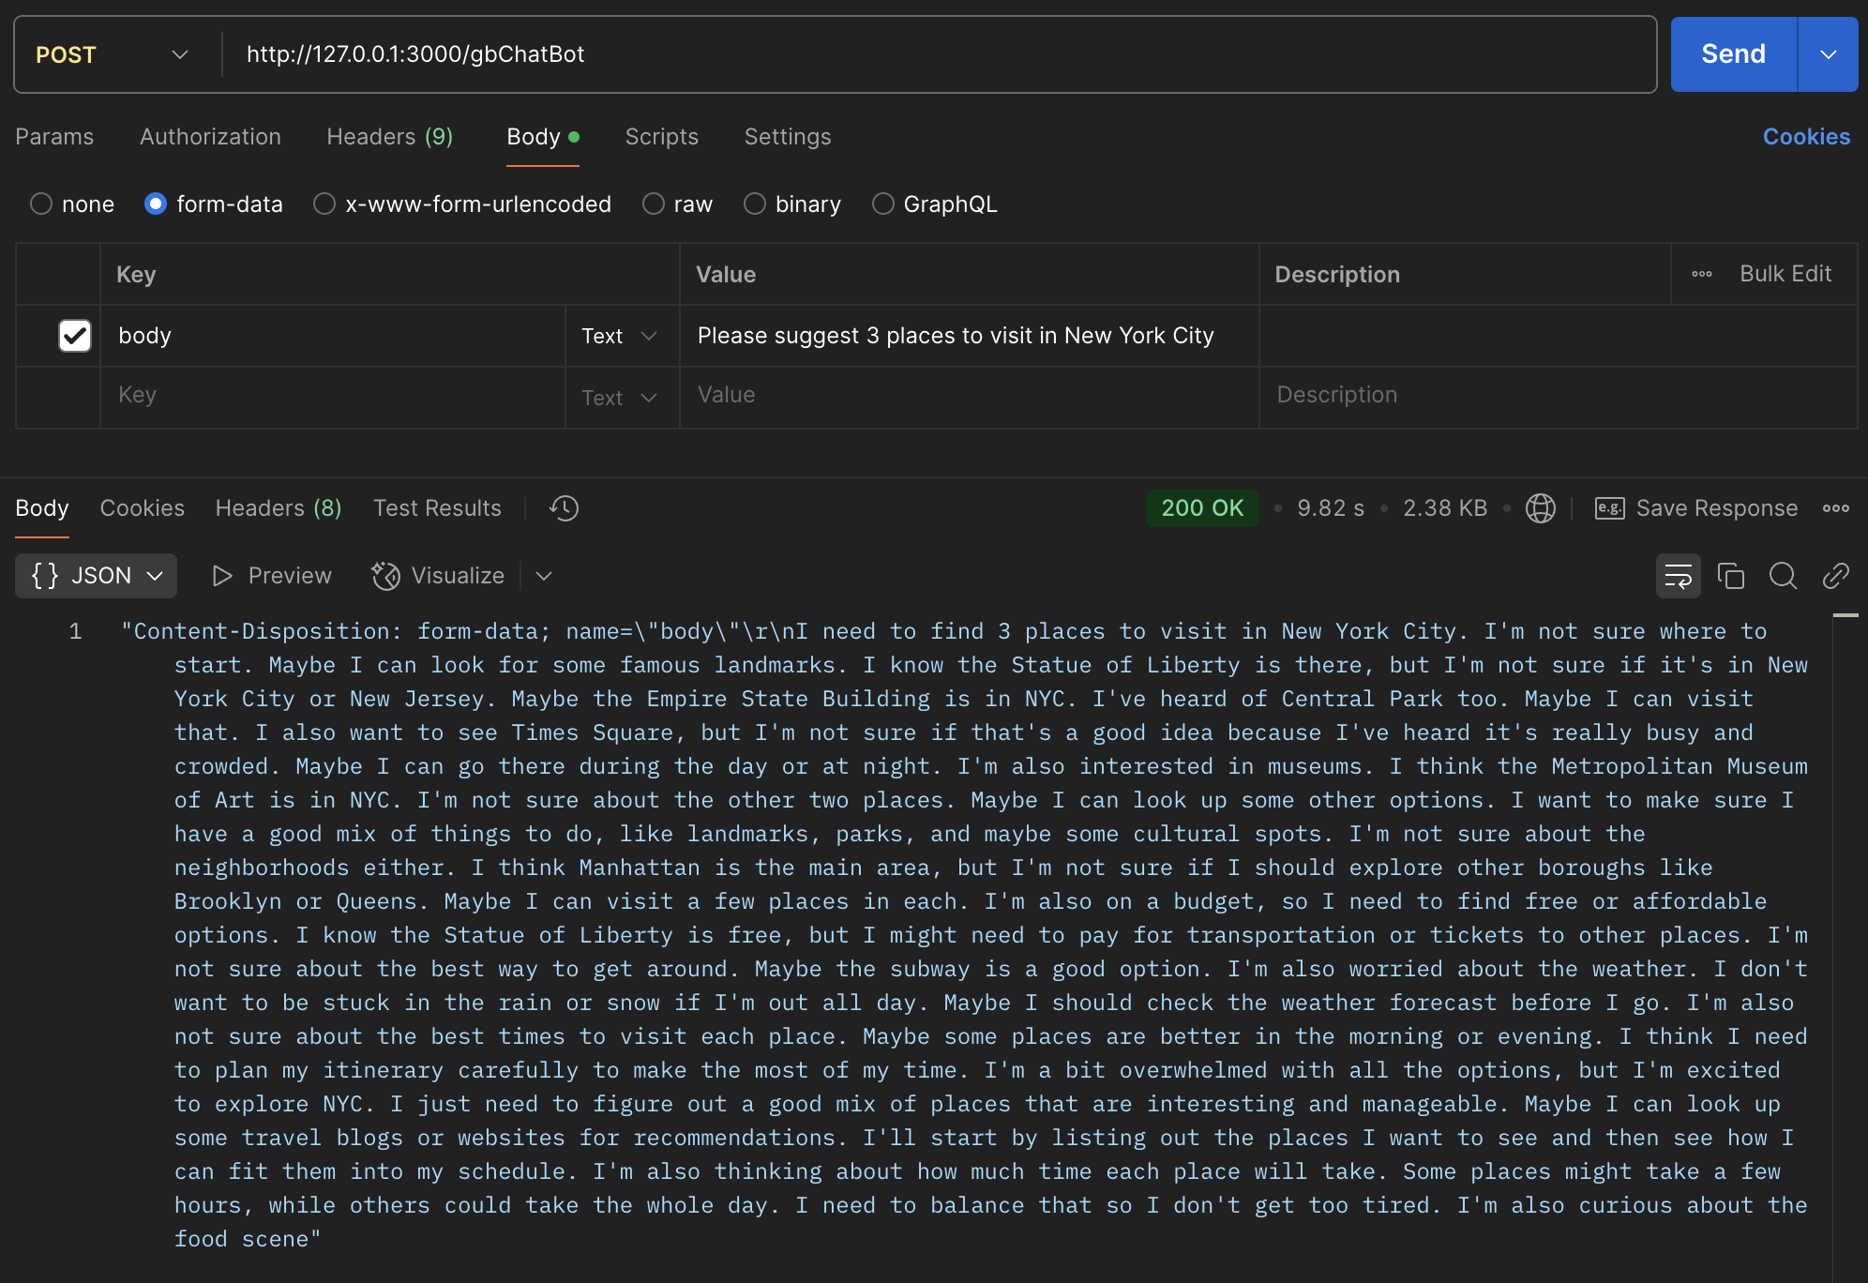Click the 200 OK status badge
Screen dimensions: 1868x1283
click(1202, 508)
